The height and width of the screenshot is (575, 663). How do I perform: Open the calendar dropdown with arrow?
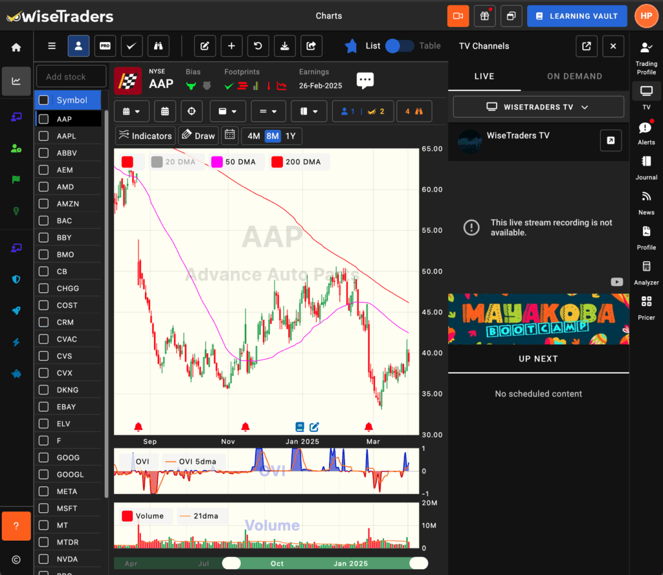(x=131, y=111)
